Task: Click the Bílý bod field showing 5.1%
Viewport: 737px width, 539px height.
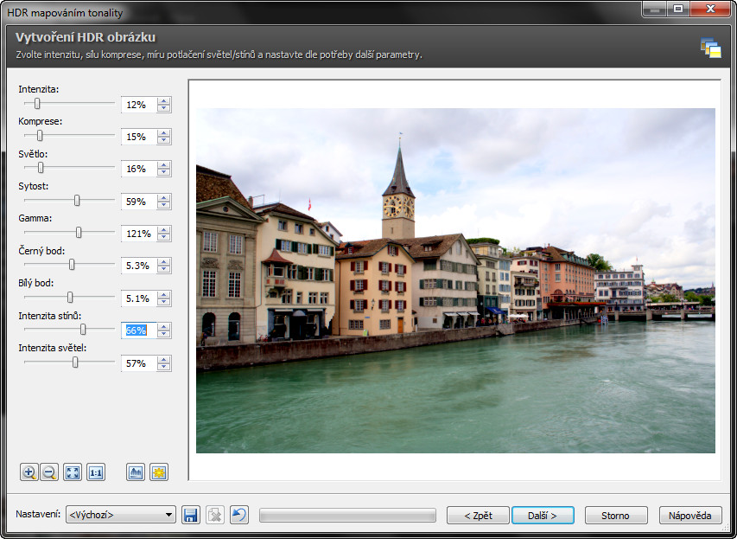Action: (x=138, y=298)
